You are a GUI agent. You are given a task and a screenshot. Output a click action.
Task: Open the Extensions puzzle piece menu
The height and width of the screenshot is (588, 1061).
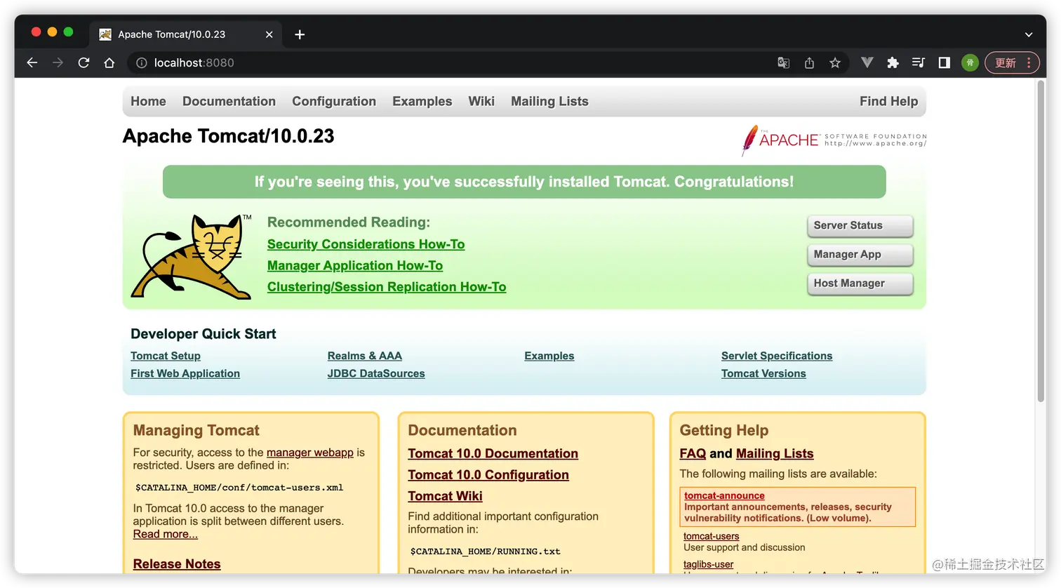click(x=893, y=62)
